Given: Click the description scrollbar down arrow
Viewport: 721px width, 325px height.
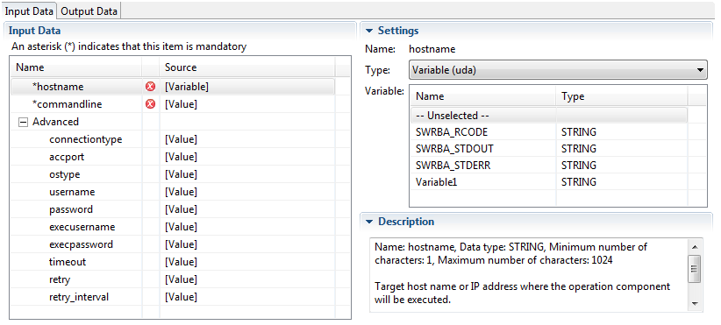Looking at the screenshot, I should (695, 304).
